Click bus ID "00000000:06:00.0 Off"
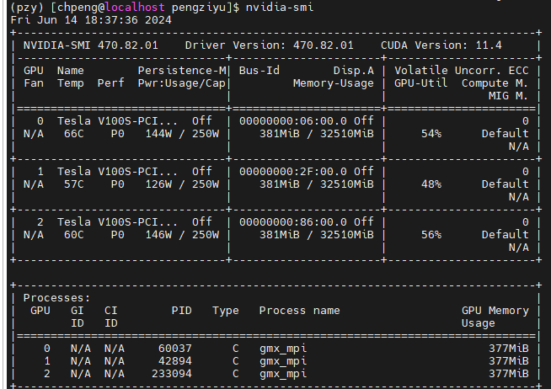Image resolution: width=551 pixels, height=389 pixels. tap(307, 121)
